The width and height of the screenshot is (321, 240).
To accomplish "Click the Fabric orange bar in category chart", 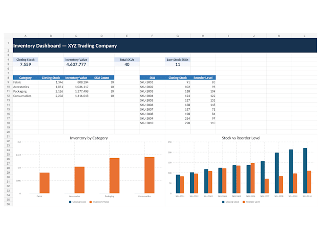I will coord(44,183).
